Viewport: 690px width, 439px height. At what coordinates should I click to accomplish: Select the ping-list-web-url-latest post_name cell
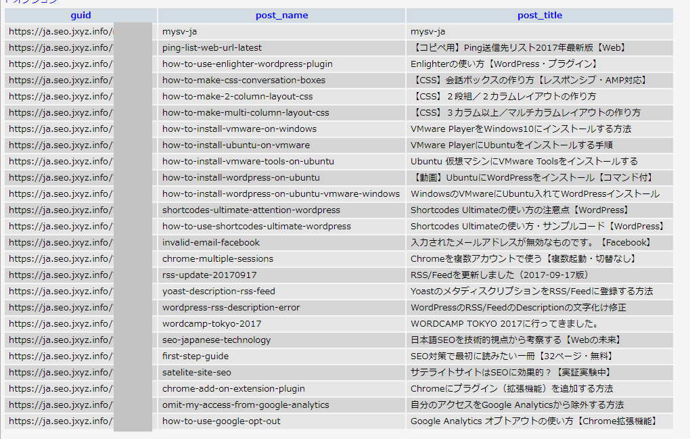point(212,48)
